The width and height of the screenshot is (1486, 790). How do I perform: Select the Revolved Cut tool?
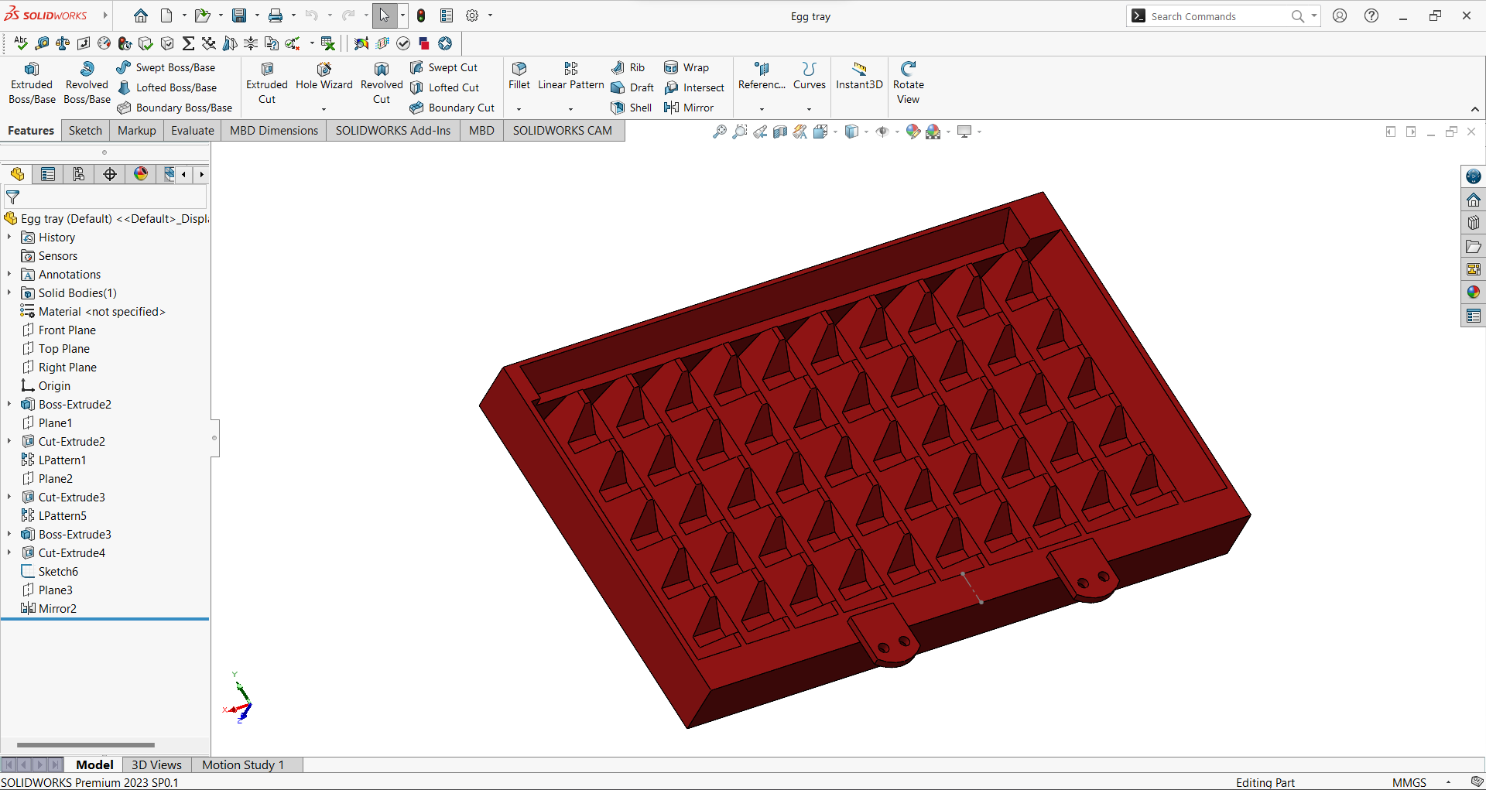[382, 83]
